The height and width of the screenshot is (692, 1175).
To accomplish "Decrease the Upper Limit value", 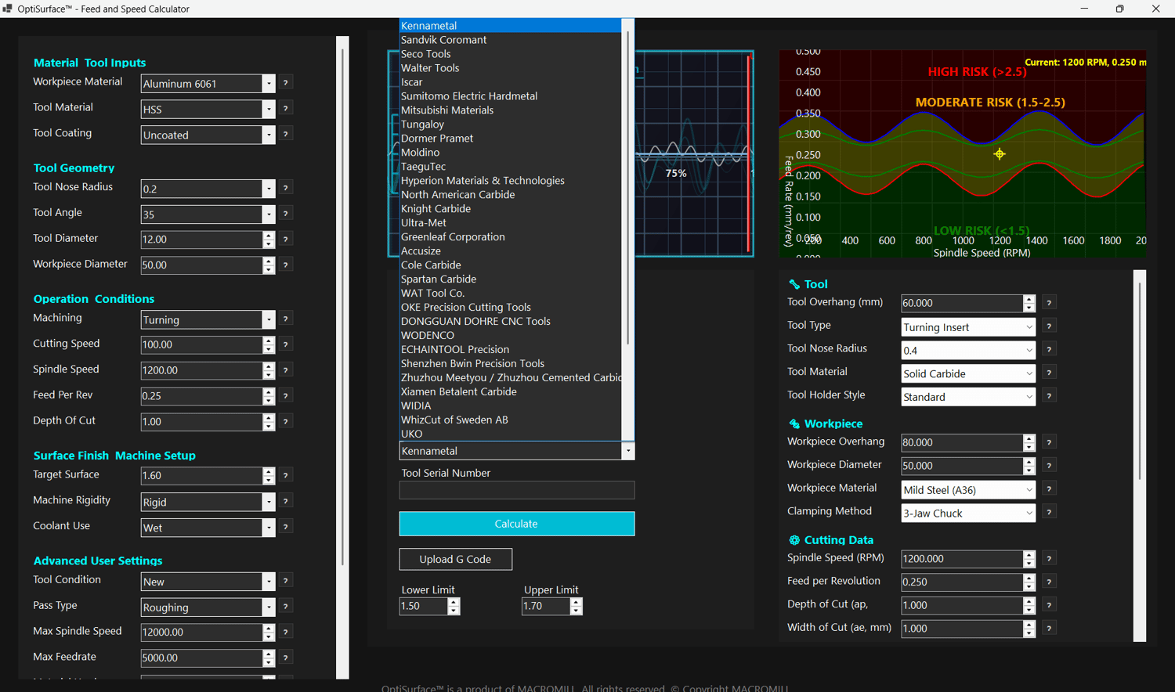I will [x=577, y=611].
